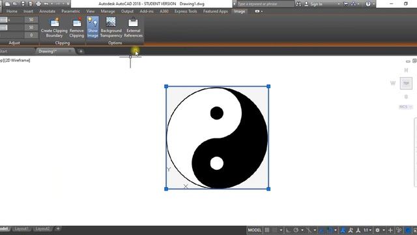Click the Undo arrow icon

46,4
